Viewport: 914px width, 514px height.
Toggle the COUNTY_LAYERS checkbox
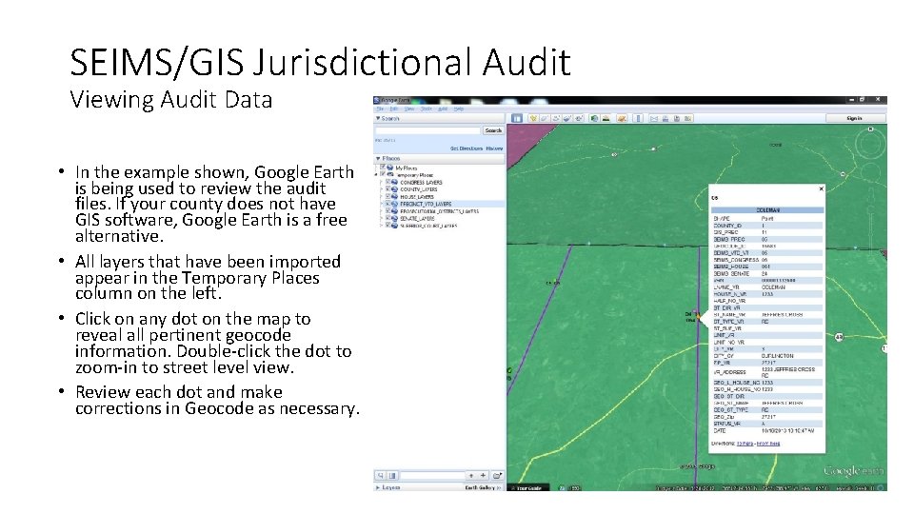pyautogui.click(x=388, y=188)
